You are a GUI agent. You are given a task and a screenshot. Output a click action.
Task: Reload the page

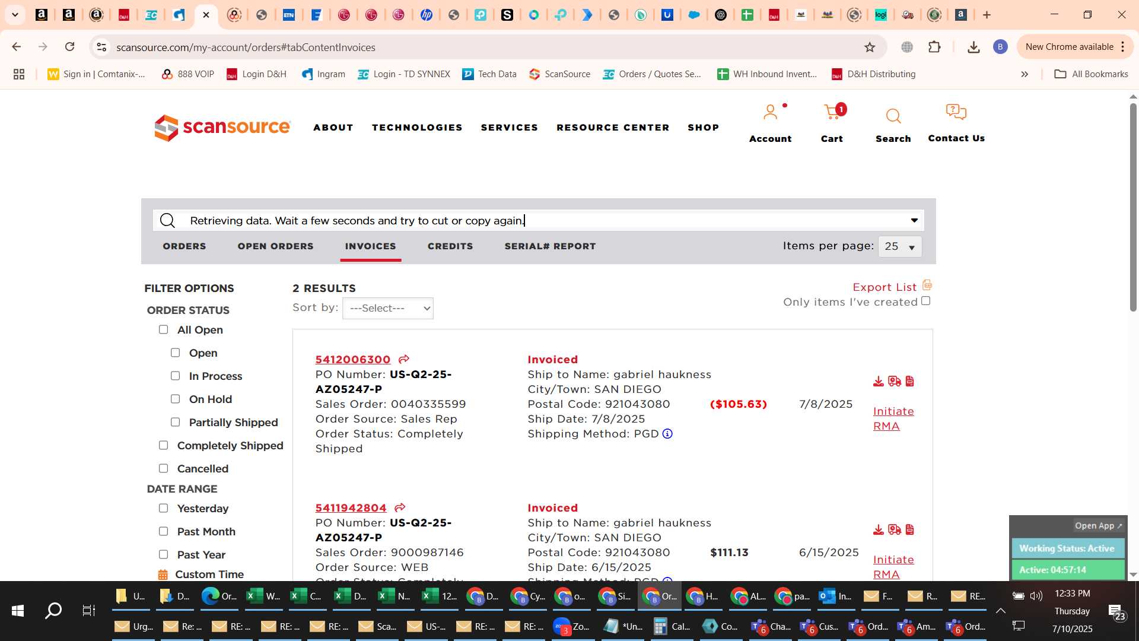(69, 47)
